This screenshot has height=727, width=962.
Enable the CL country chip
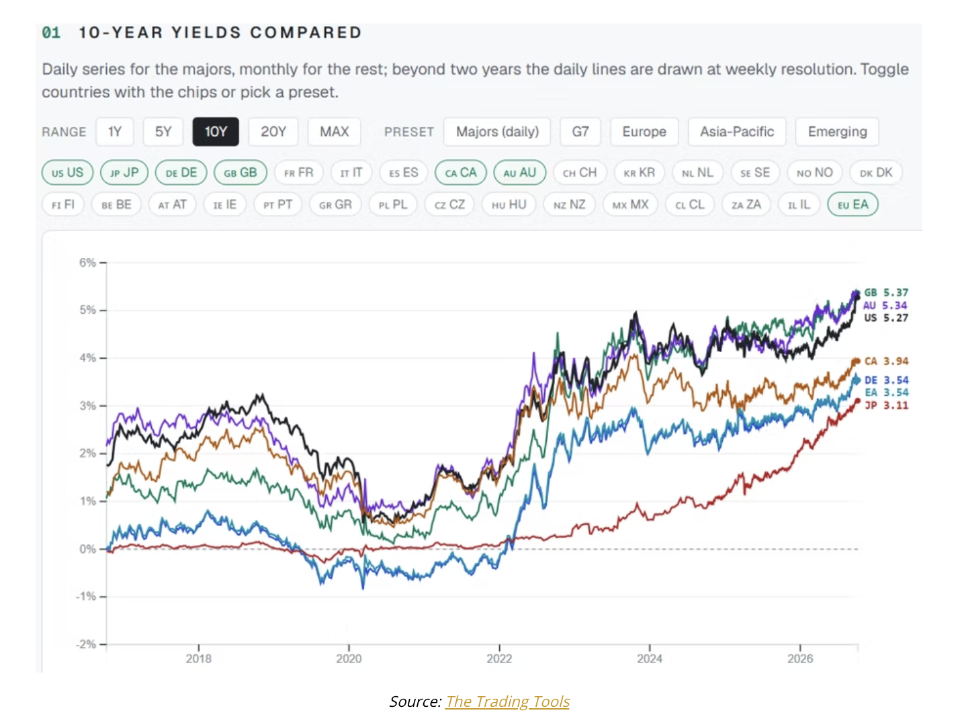(691, 204)
